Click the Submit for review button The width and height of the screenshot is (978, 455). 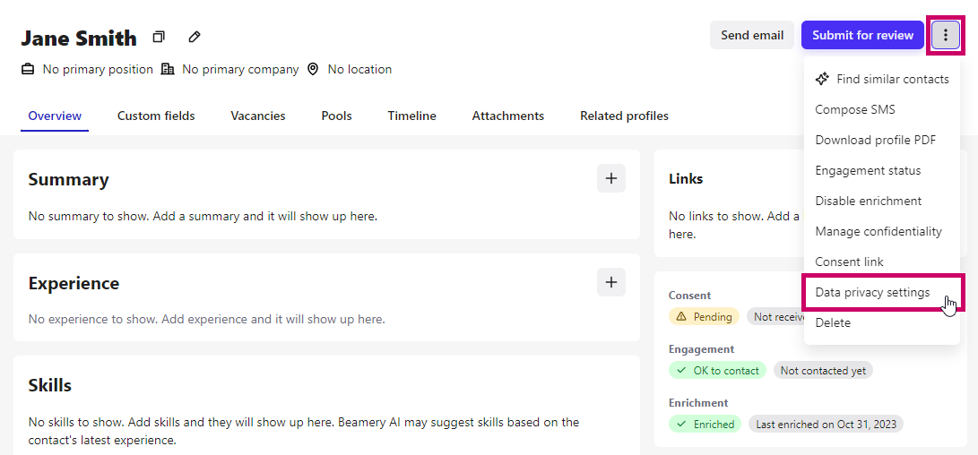point(862,35)
